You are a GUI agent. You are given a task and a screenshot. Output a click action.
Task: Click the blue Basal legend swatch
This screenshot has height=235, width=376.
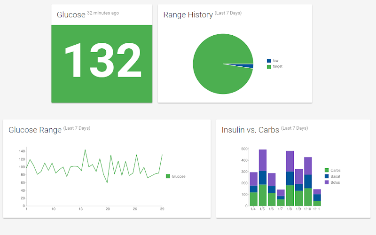click(327, 176)
